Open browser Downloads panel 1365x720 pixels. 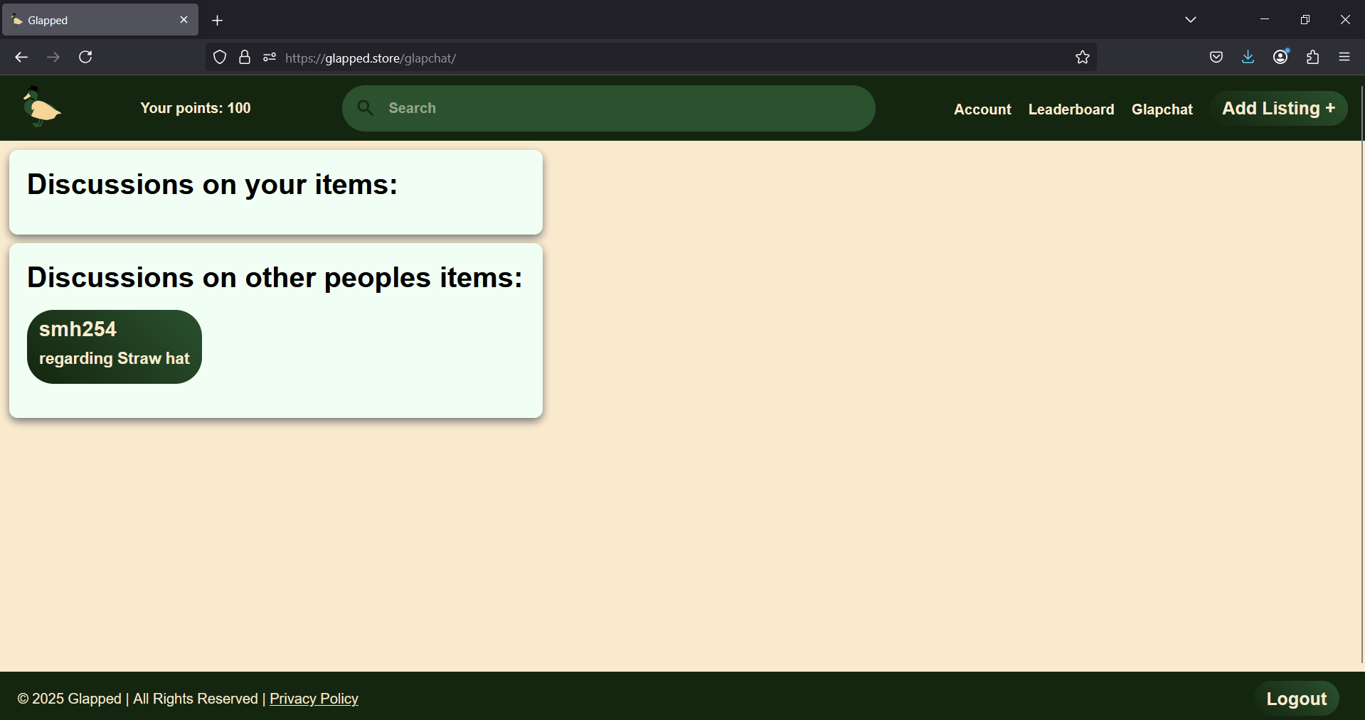1248,57
